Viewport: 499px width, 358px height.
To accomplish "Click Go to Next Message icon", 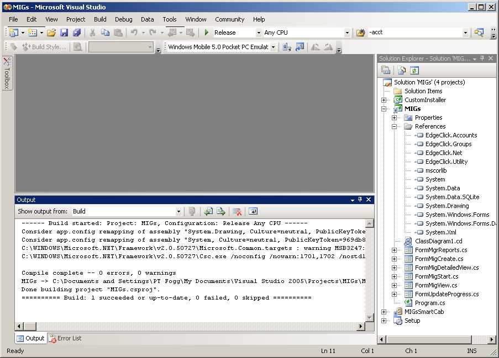I will coord(221,211).
